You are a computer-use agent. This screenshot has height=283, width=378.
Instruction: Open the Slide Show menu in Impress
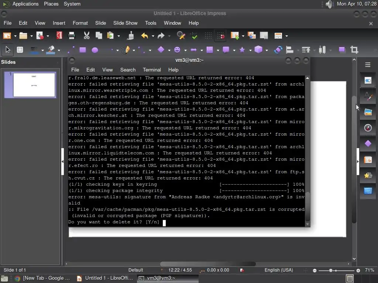[x=126, y=23]
